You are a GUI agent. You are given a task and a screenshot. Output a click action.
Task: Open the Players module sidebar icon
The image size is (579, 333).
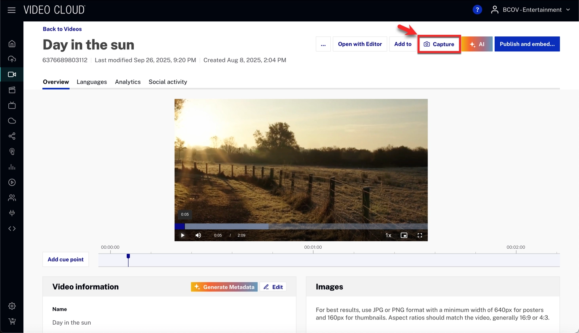[12, 182]
